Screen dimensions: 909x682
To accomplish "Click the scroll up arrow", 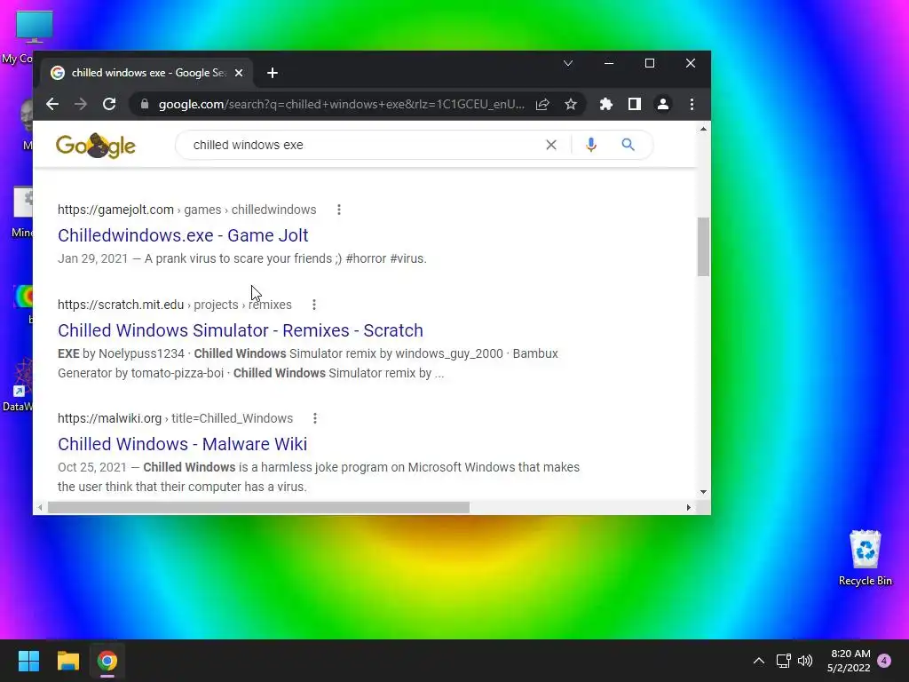I will (703, 129).
